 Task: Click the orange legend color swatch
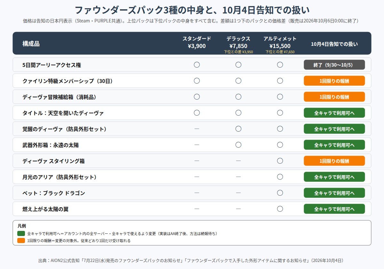[21, 240]
